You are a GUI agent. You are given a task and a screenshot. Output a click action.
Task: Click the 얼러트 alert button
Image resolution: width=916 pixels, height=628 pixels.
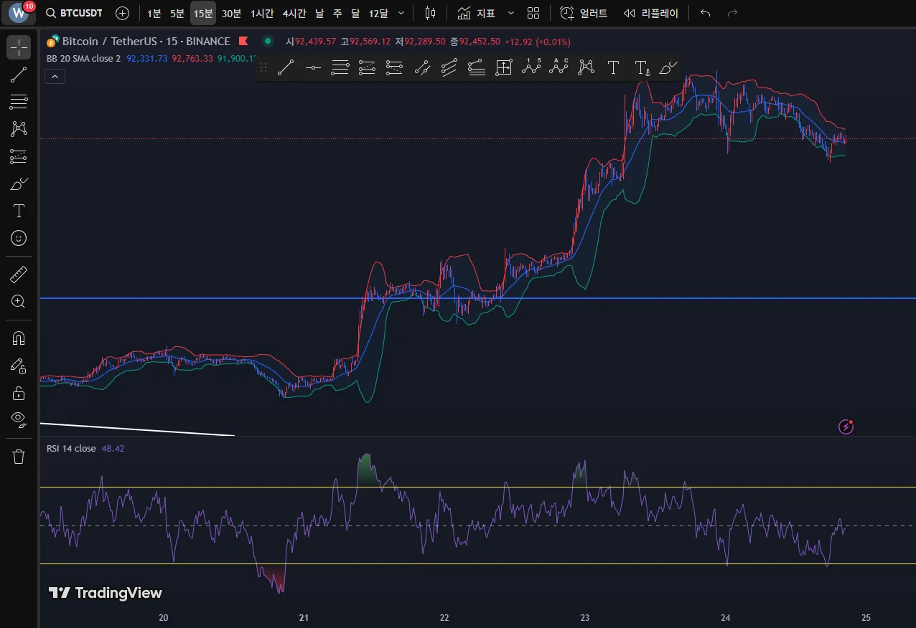tap(584, 13)
